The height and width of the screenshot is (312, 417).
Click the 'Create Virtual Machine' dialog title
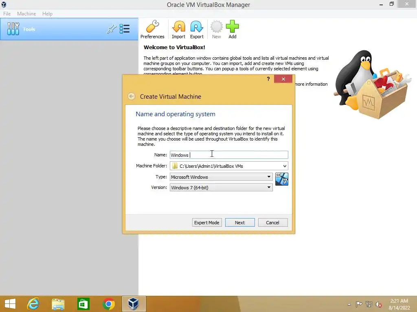pos(171,97)
